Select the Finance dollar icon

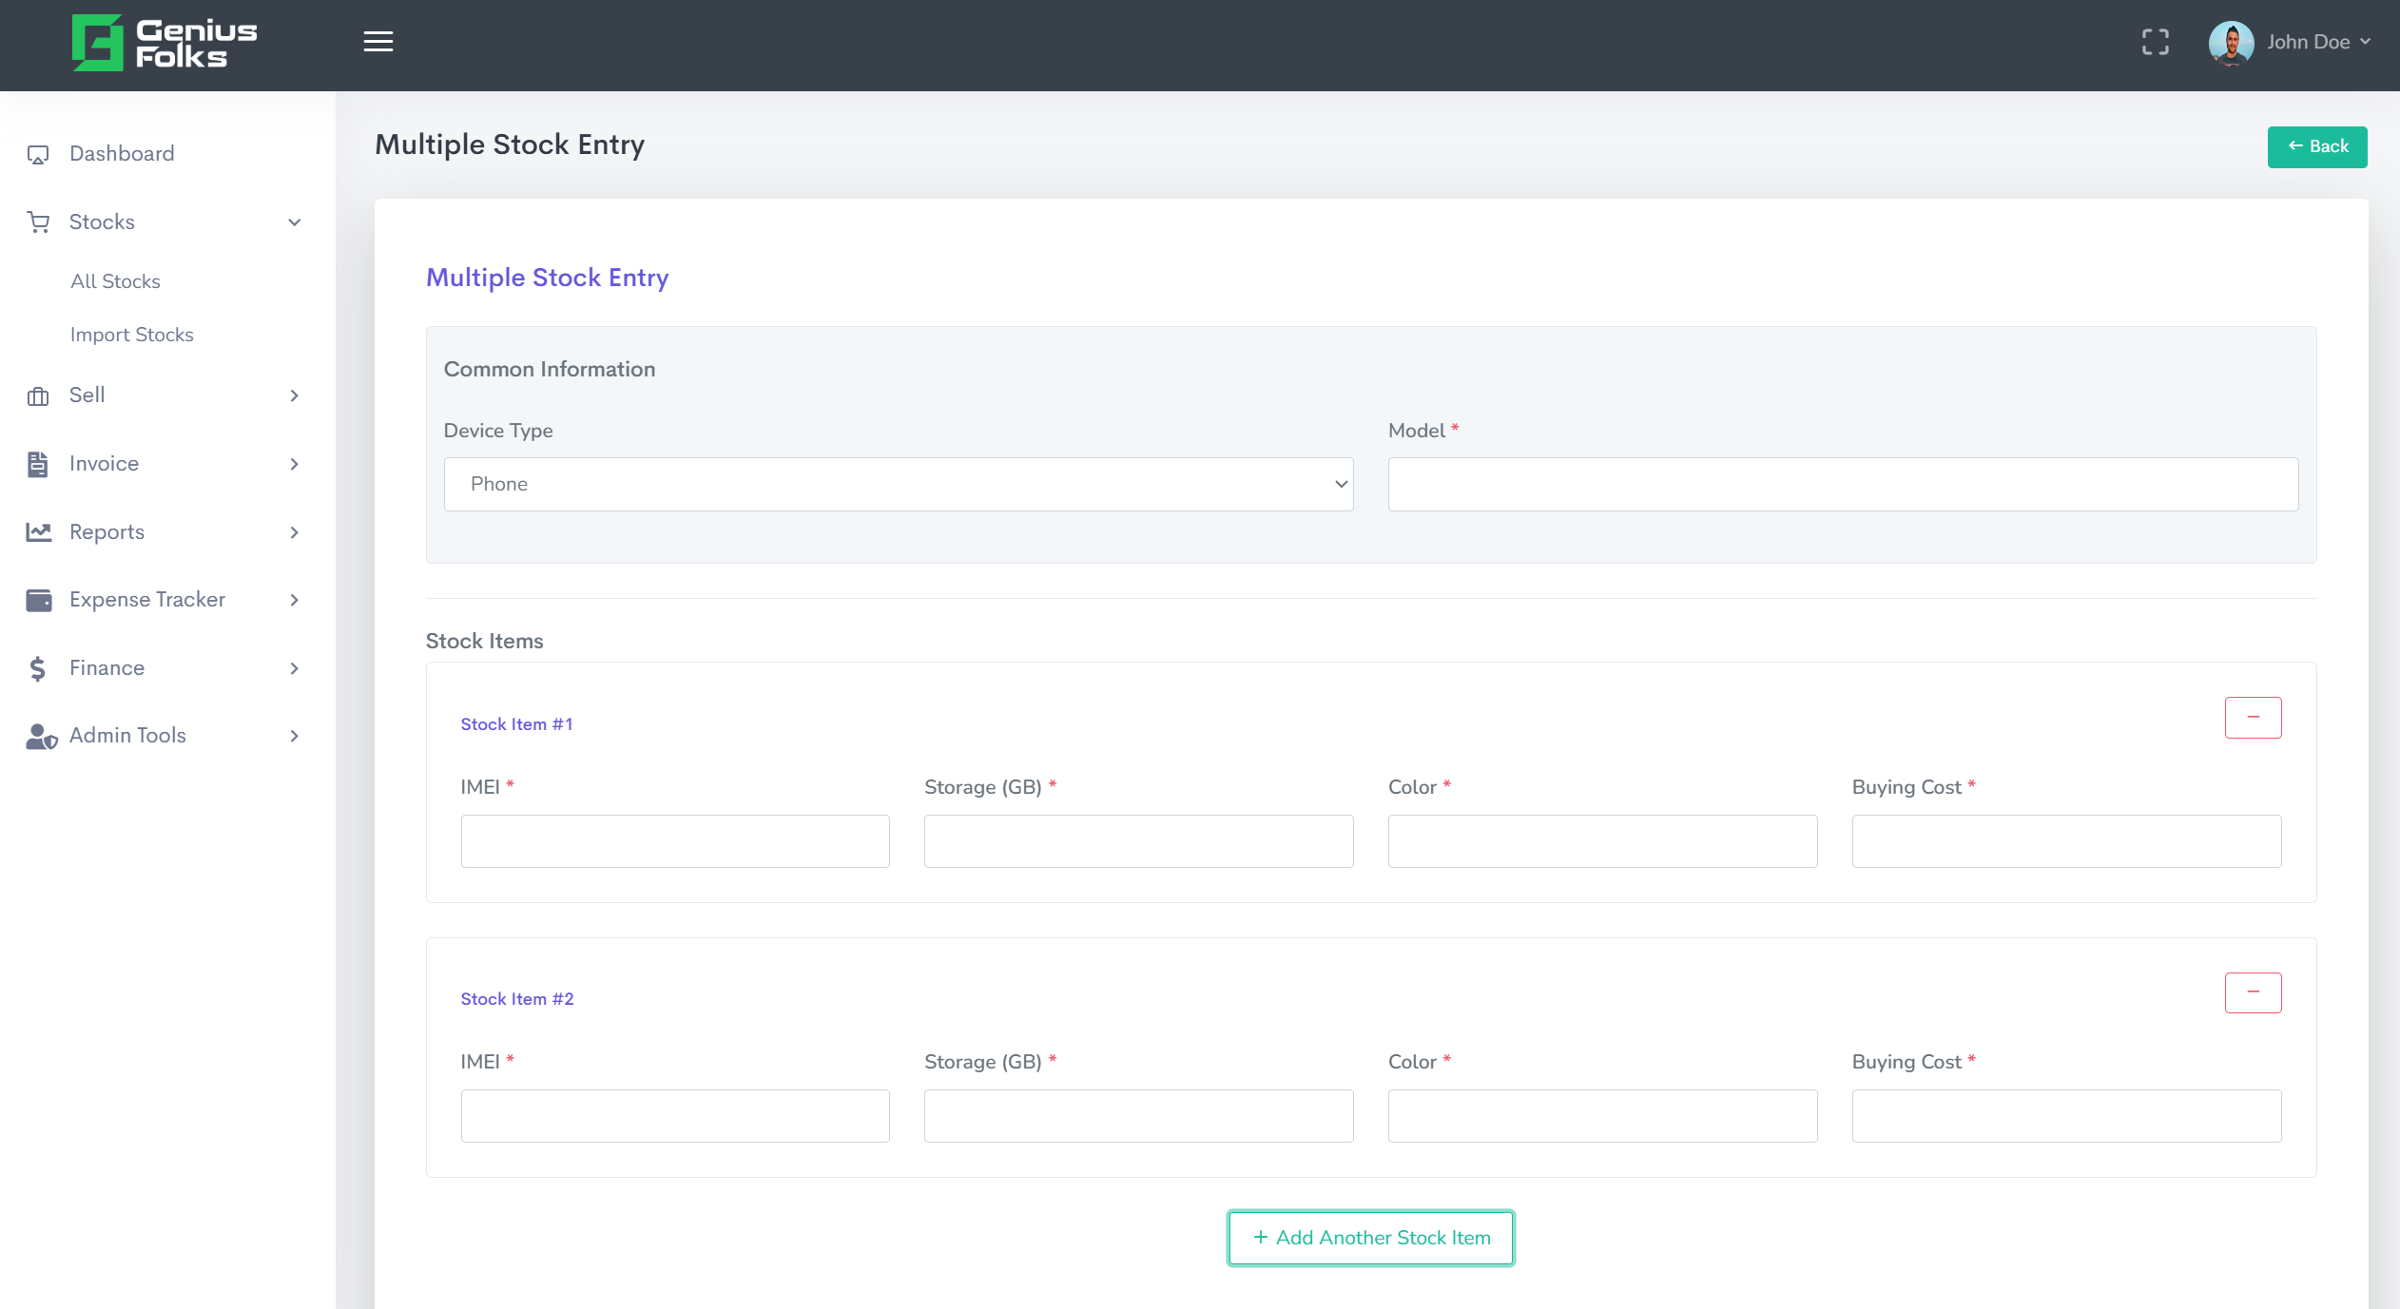pyautogui.click(x=38, y=667)
